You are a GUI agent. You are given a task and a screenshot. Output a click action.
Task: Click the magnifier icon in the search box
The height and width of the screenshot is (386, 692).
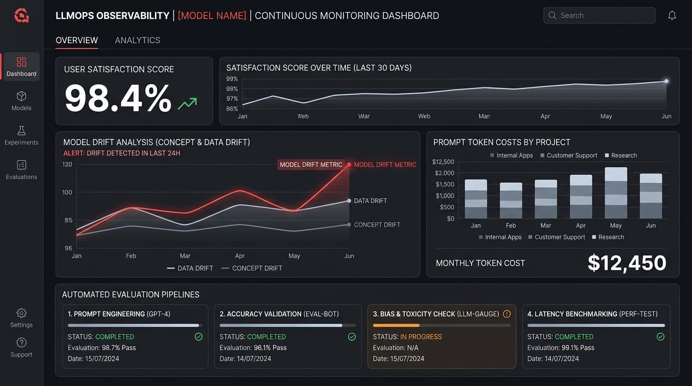click(552, 16)
